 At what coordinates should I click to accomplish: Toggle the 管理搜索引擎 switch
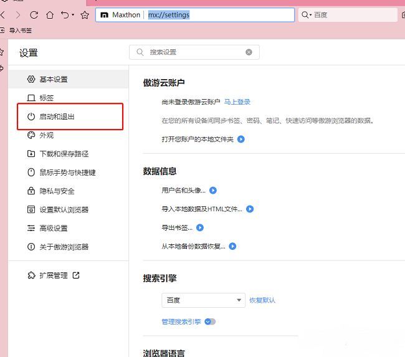210,321
